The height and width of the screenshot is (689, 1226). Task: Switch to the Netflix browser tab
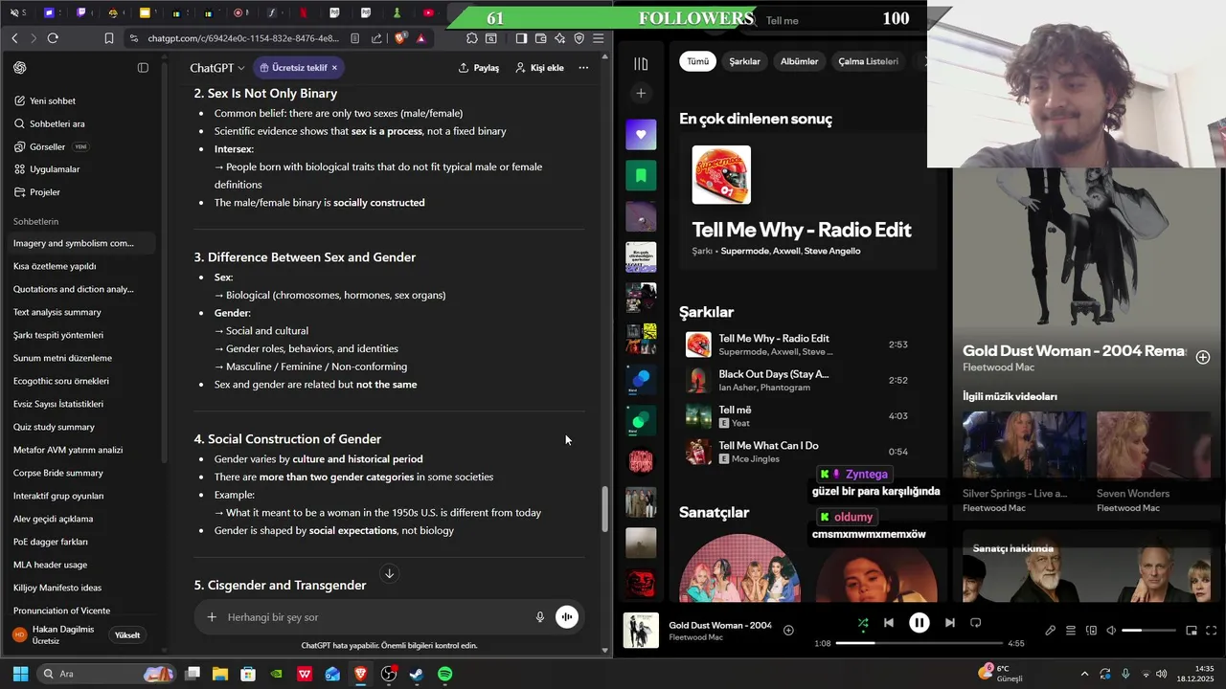[304, 13]
